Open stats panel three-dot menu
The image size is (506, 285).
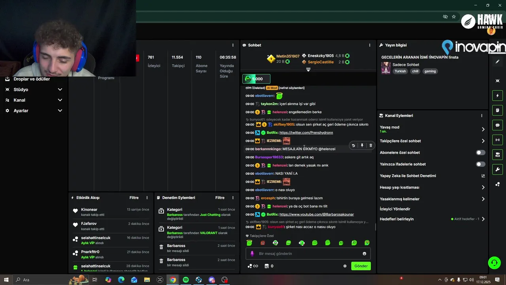tap(233, 45)
